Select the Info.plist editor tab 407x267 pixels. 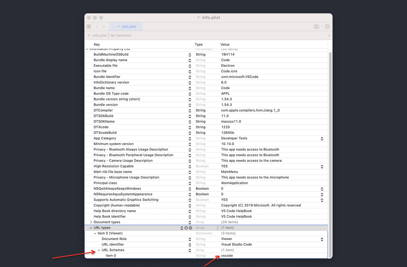pyautogui.click(x=126, y=26)
